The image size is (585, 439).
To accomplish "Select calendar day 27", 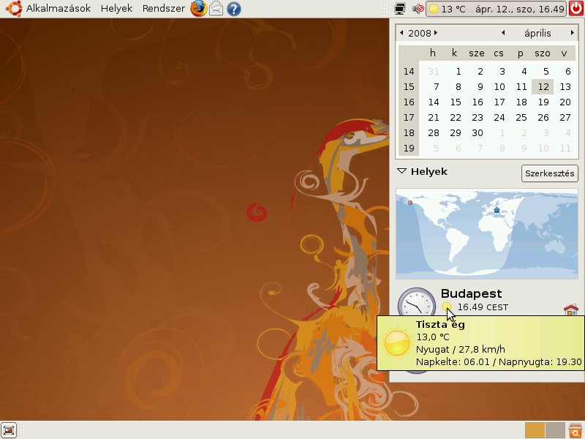I will pyautogui.click(x=565, y=117).
